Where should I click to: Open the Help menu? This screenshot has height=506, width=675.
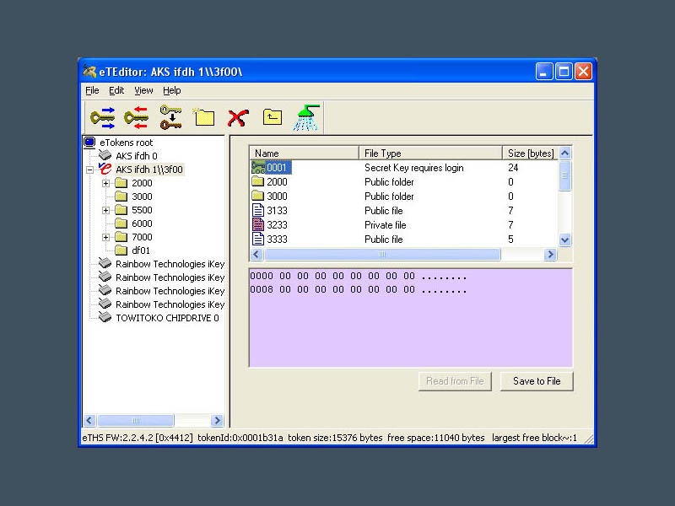[172, 90]
